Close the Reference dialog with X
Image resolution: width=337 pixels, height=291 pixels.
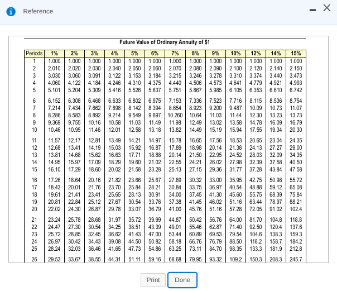[327, 8]
